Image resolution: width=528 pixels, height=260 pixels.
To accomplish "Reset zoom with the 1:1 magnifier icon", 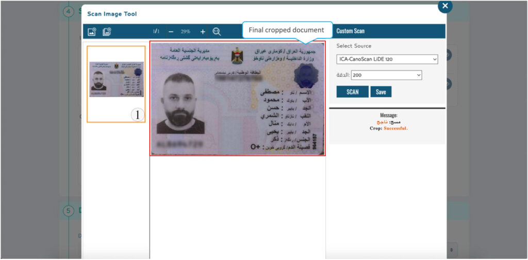I will (217, 31).
